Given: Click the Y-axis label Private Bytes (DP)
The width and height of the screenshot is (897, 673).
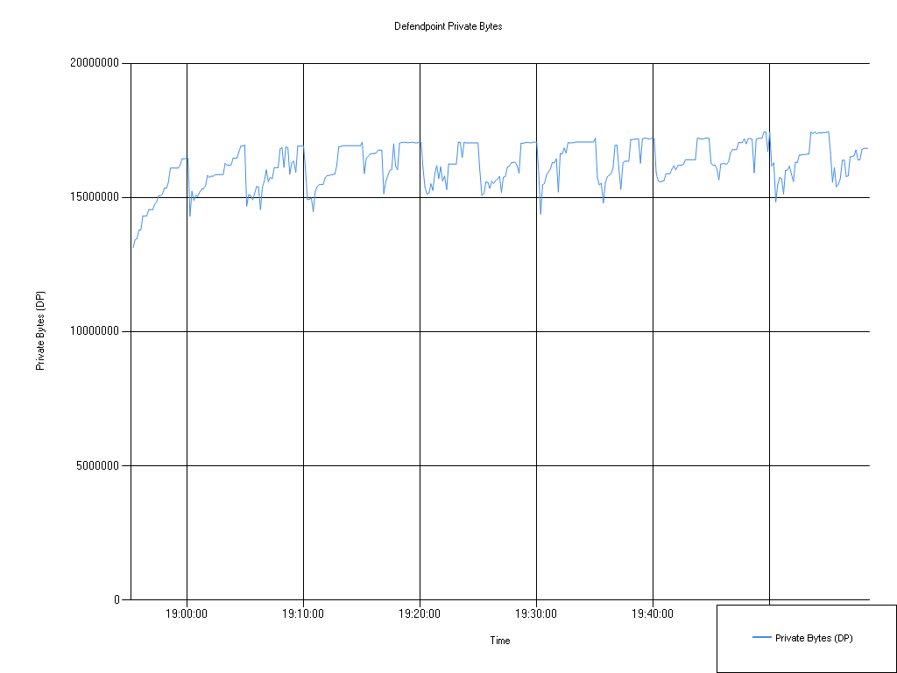Looking at the screenshot, I should (40, 329).
